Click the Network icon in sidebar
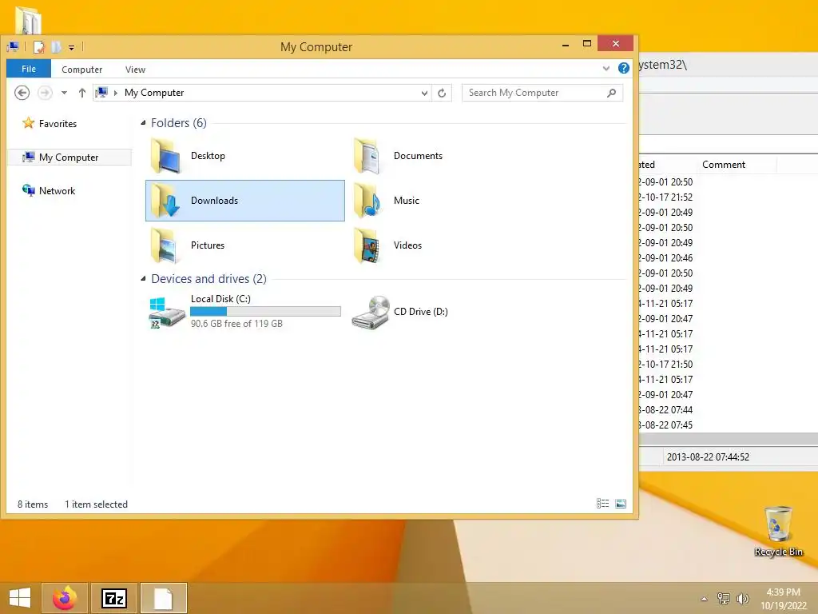Image resolution: width=818 pixels, height=614 pixels. 28,190
